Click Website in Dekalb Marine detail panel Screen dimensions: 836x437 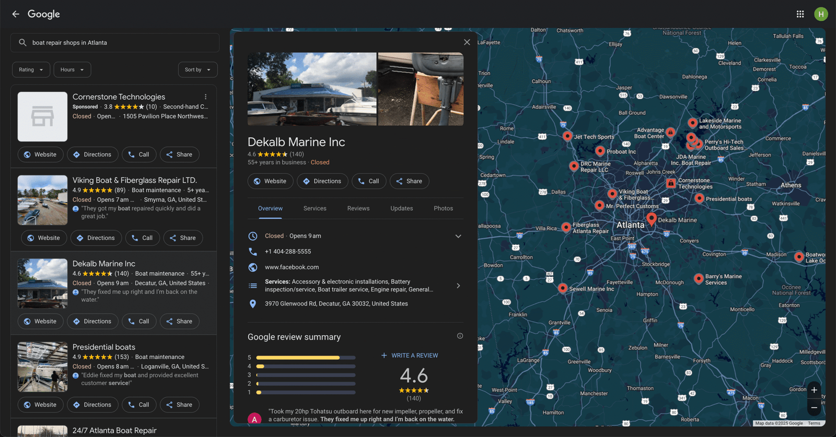(270, 181)
